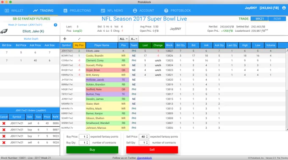Open the @protoblock Twitter link
The width and height of the screenshot is (288, 160).
144,158
